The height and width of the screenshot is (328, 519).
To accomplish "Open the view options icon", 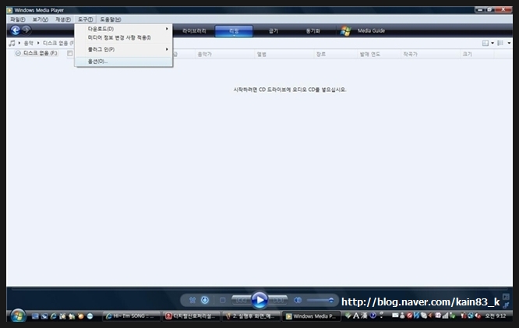I will (500, 43).
